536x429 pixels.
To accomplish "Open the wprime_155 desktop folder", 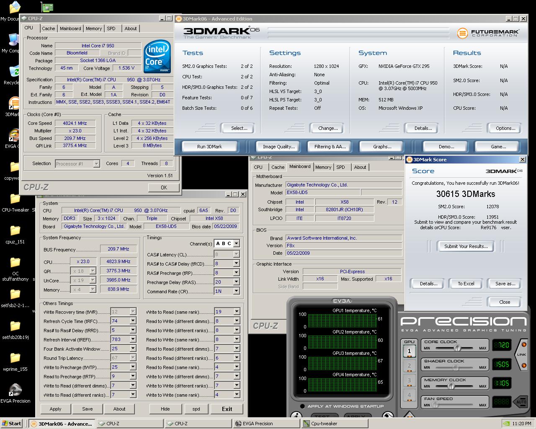I will click(x=15, y=358).
